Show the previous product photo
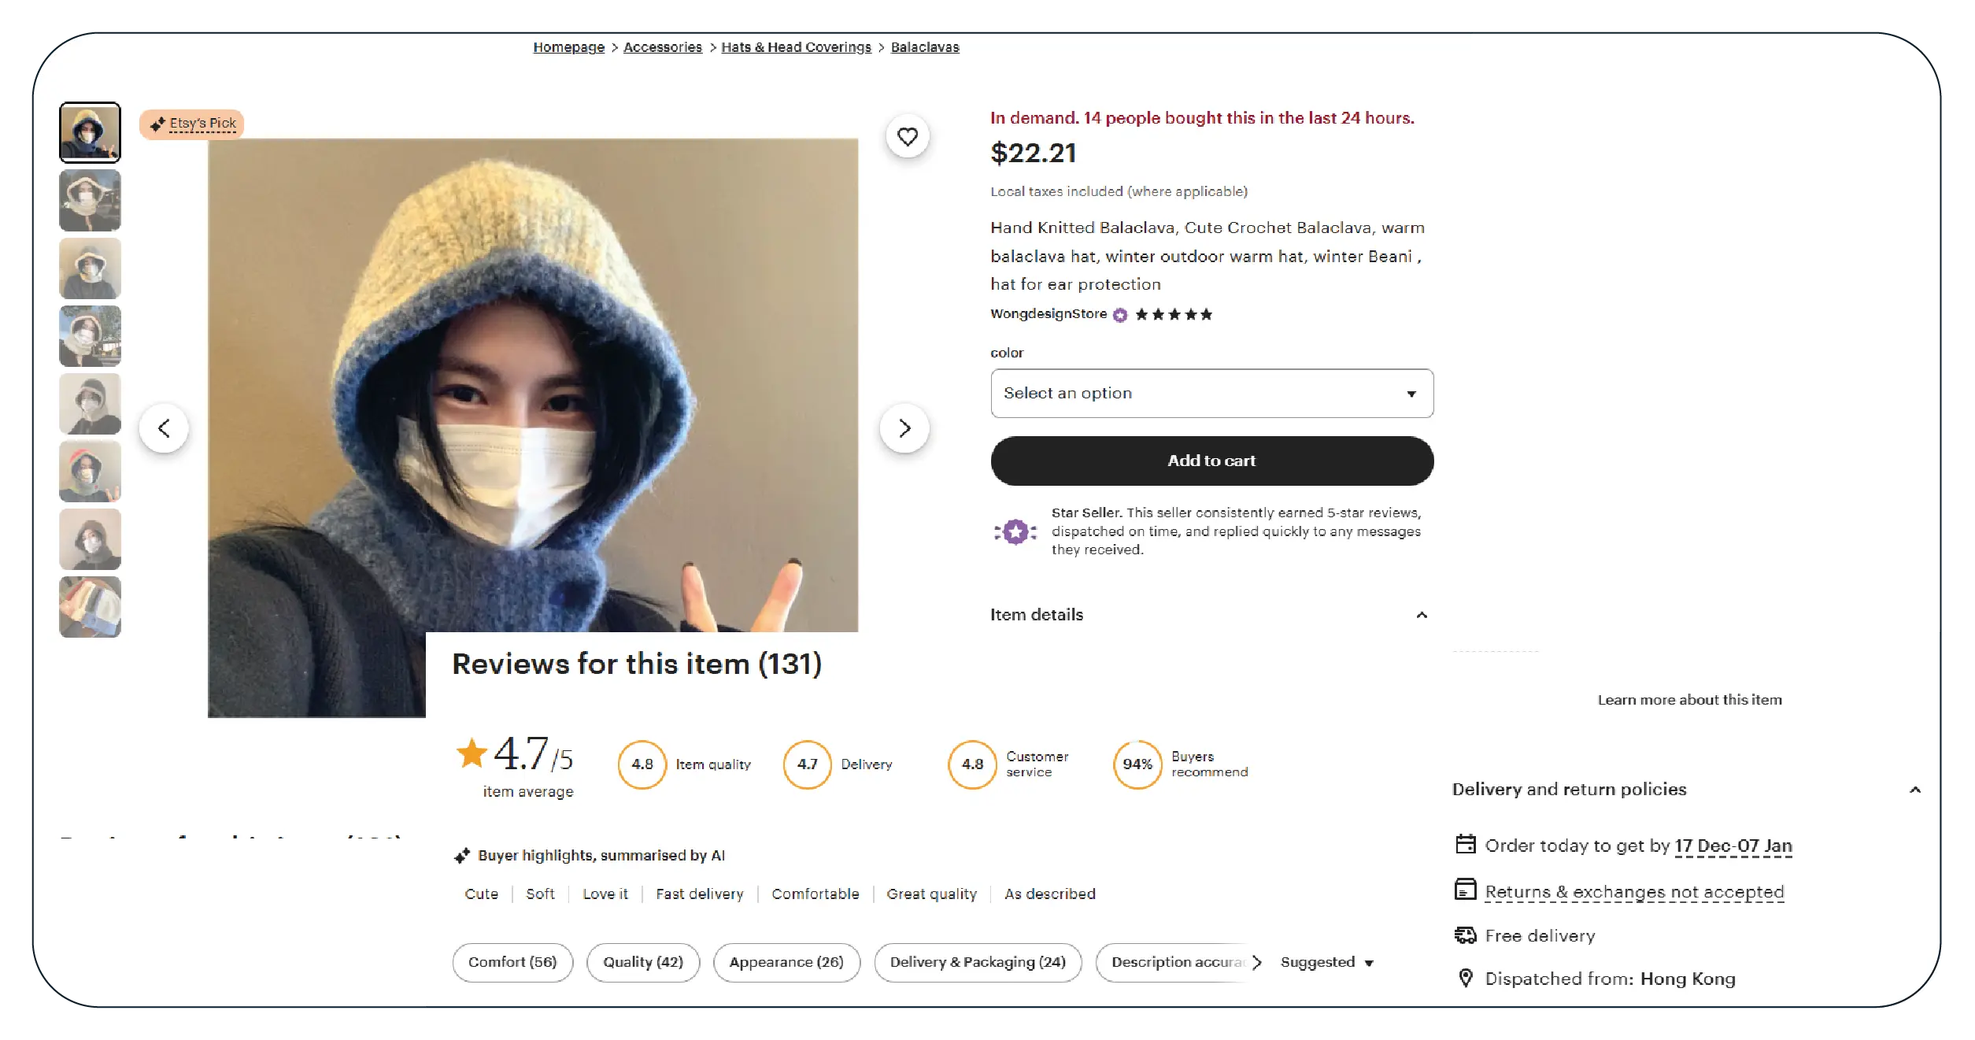The height and width of the screenshot is (1040, 1975). (x=164, y=428)
